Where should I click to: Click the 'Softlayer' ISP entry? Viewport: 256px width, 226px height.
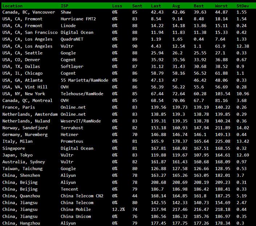72,66
